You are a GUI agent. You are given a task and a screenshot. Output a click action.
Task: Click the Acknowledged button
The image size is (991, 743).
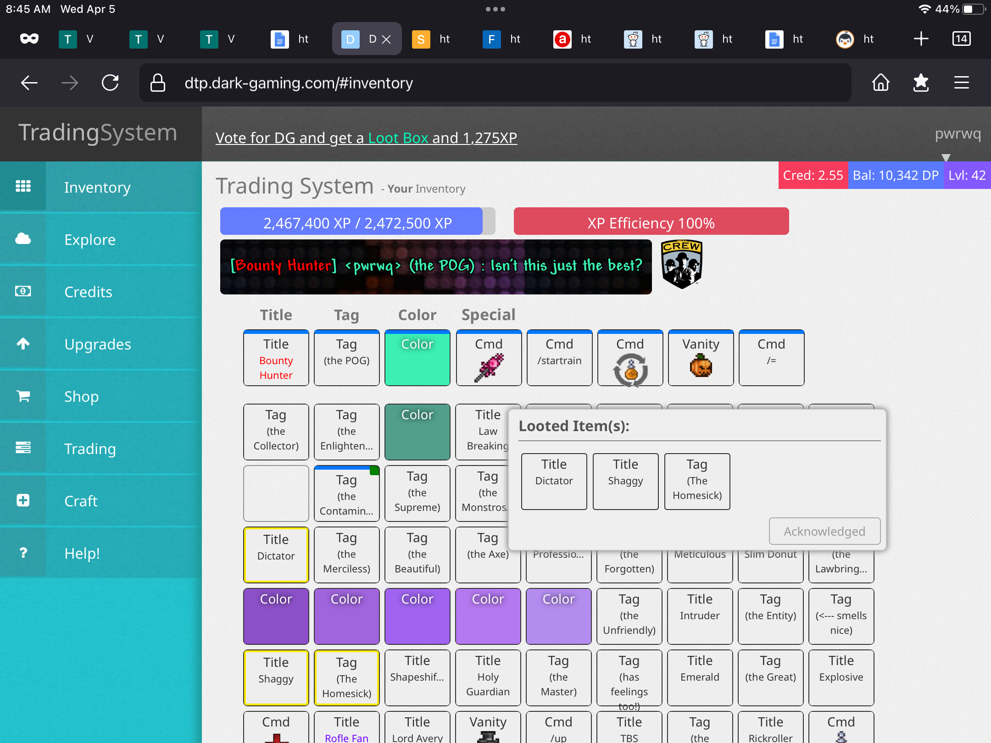pyautogui.click(x=824, y=531)
